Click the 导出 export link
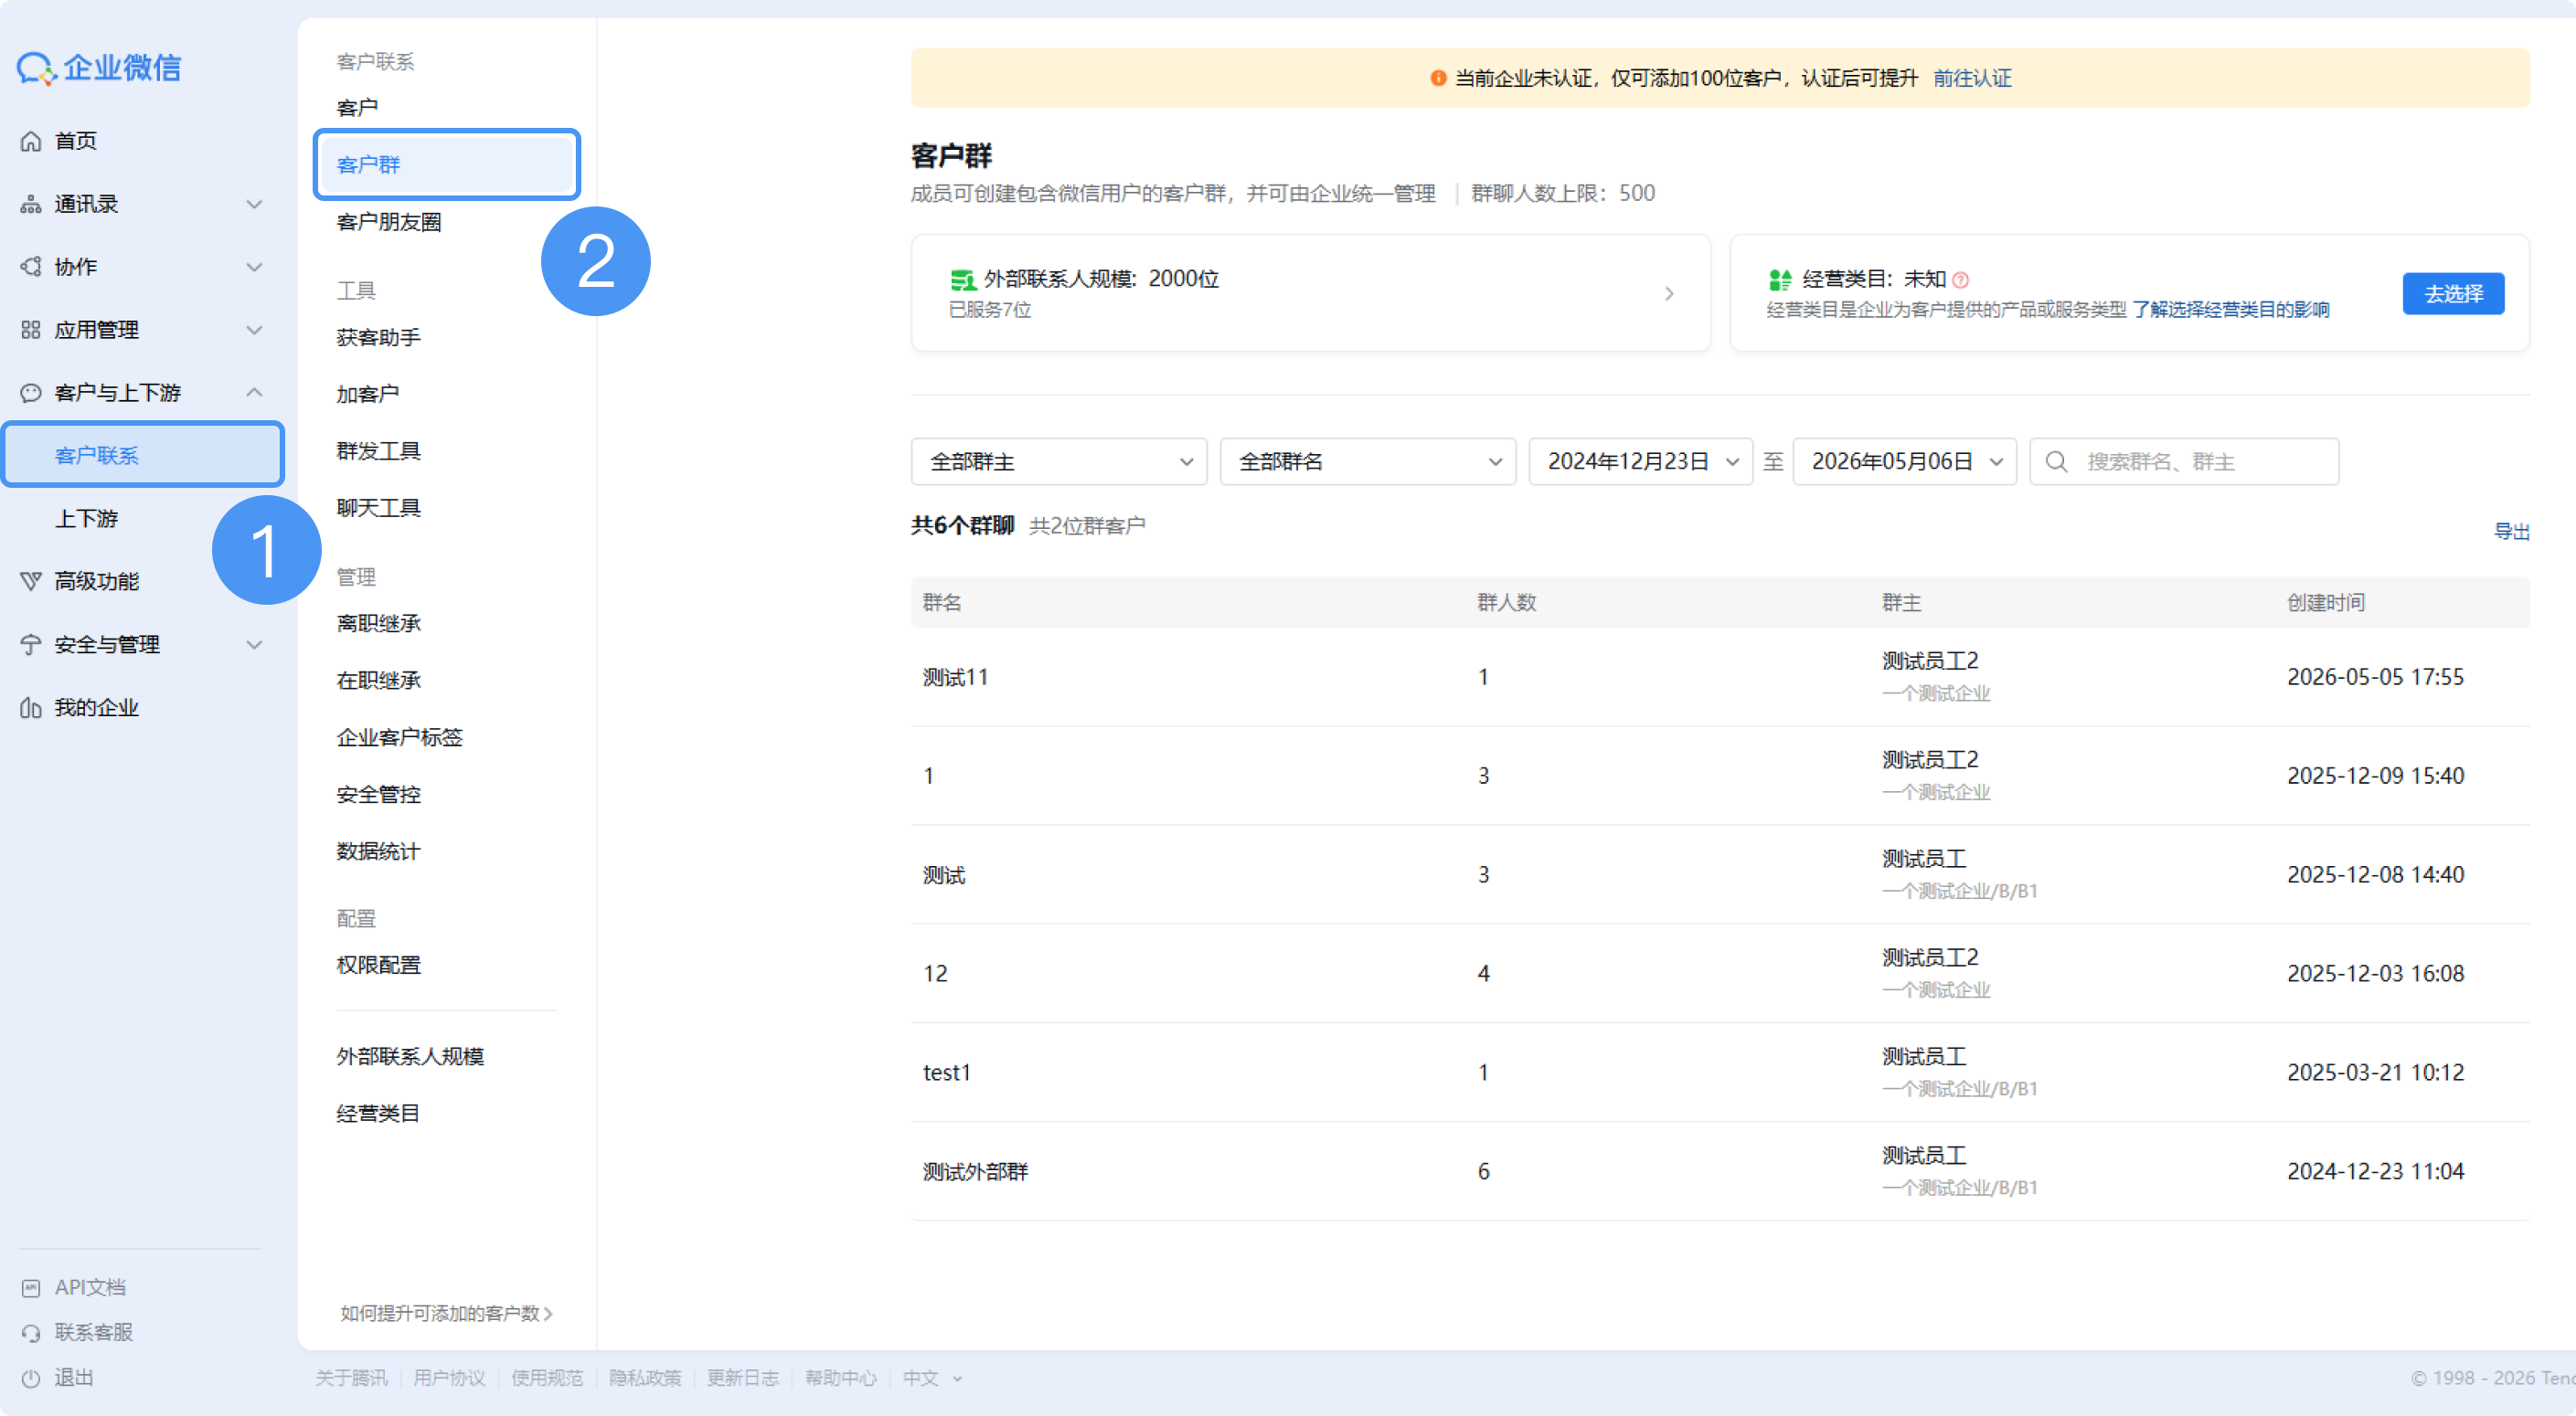2576x1416 pixels. (2511, 532)
